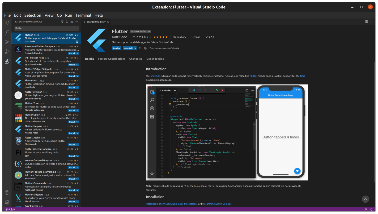Click the sync icon beside Uninstall button
The width and height of the screenshot is (378, 214).
click(x=140, y=48)
